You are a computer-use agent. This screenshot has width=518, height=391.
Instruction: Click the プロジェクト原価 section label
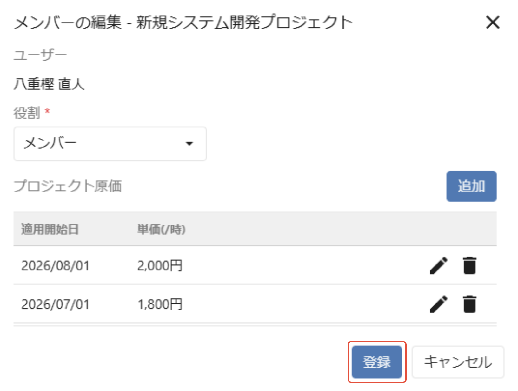pyautogui.click(x=68, y=186)
